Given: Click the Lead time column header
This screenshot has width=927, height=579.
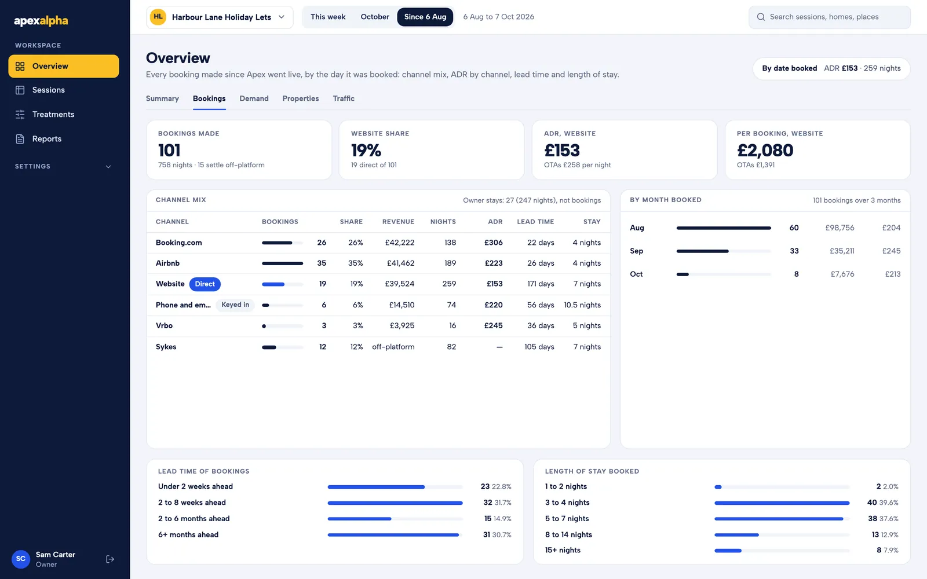Looking at the screenshot, I should 535,222.
